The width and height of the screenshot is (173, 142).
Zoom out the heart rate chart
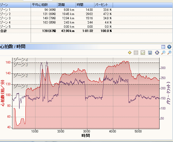(163, 53)
